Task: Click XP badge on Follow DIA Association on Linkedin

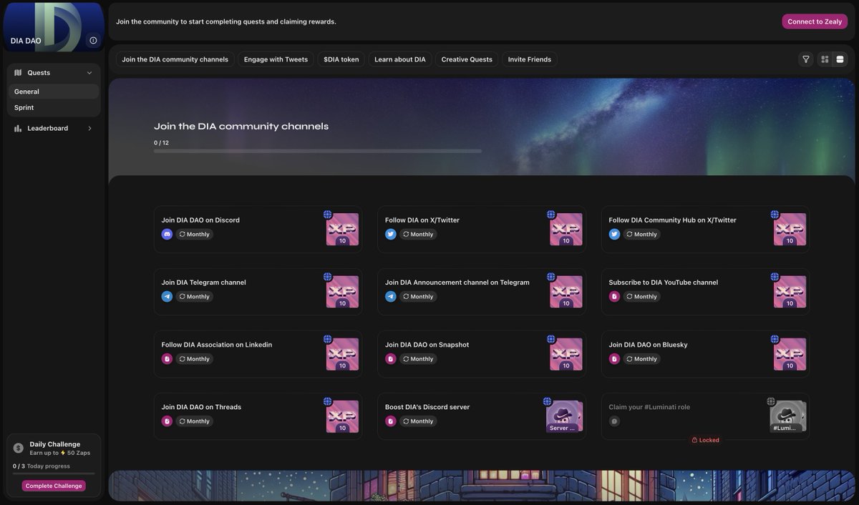Action: pyautogui.click(x=342, y=354)
